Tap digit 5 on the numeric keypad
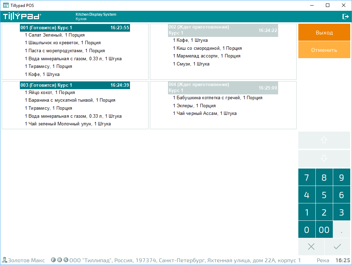This screenshot has height=265, width=352. (x=324, y=195)
